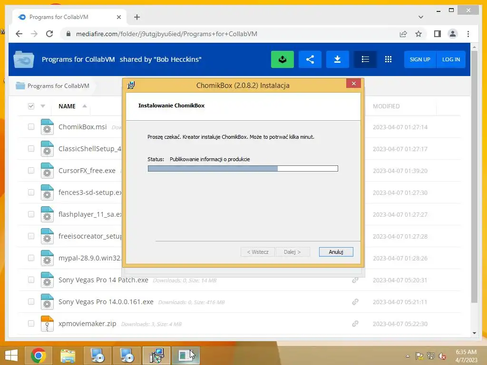
Task: Reload the MediaFire page
Action: click(x=49, y=34)
